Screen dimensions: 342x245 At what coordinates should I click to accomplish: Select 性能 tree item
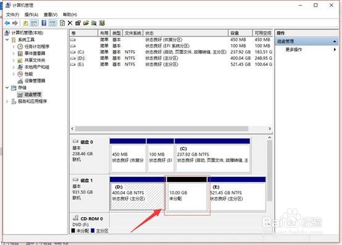click(x=28, y=74)
